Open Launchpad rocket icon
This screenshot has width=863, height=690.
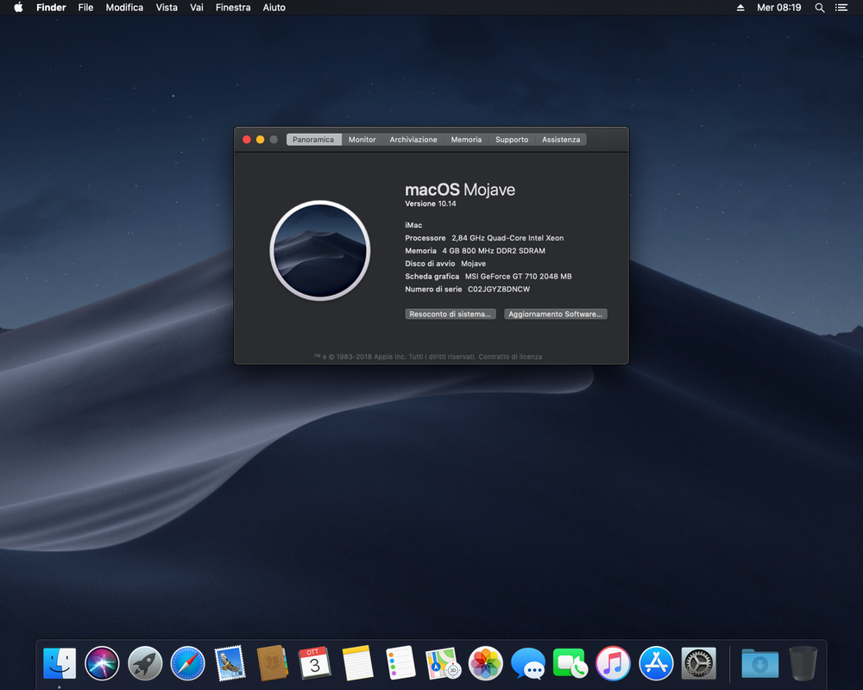[145, 663]
